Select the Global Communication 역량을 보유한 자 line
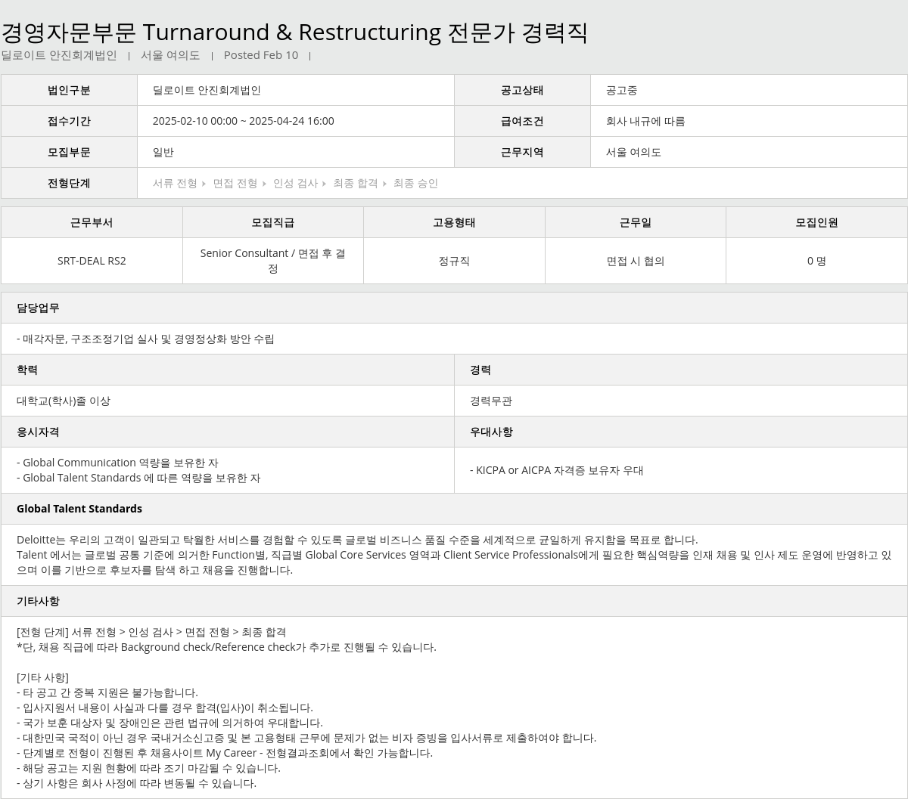 click(117, 463)
